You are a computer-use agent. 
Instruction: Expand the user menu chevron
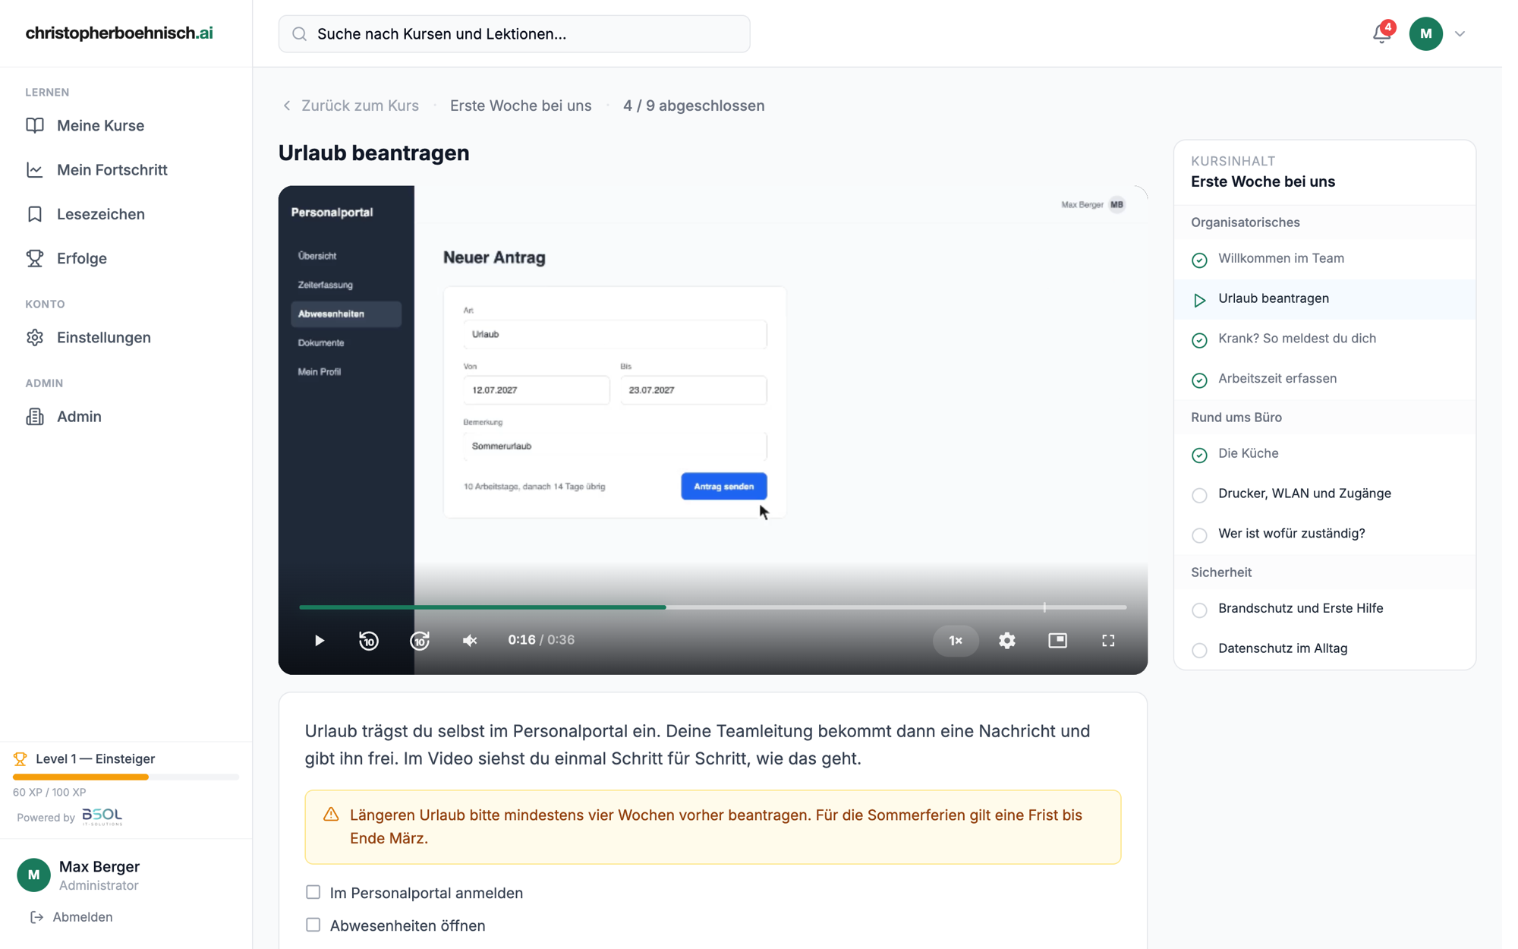pyautogui.click(x=1460, y=34)
